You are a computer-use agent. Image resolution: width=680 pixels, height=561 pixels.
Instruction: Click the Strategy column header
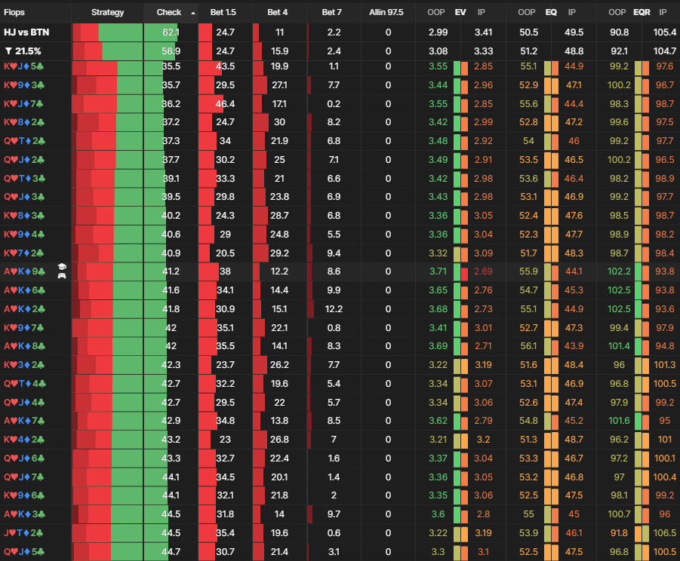pyautogui.click(x=107, y=12)
